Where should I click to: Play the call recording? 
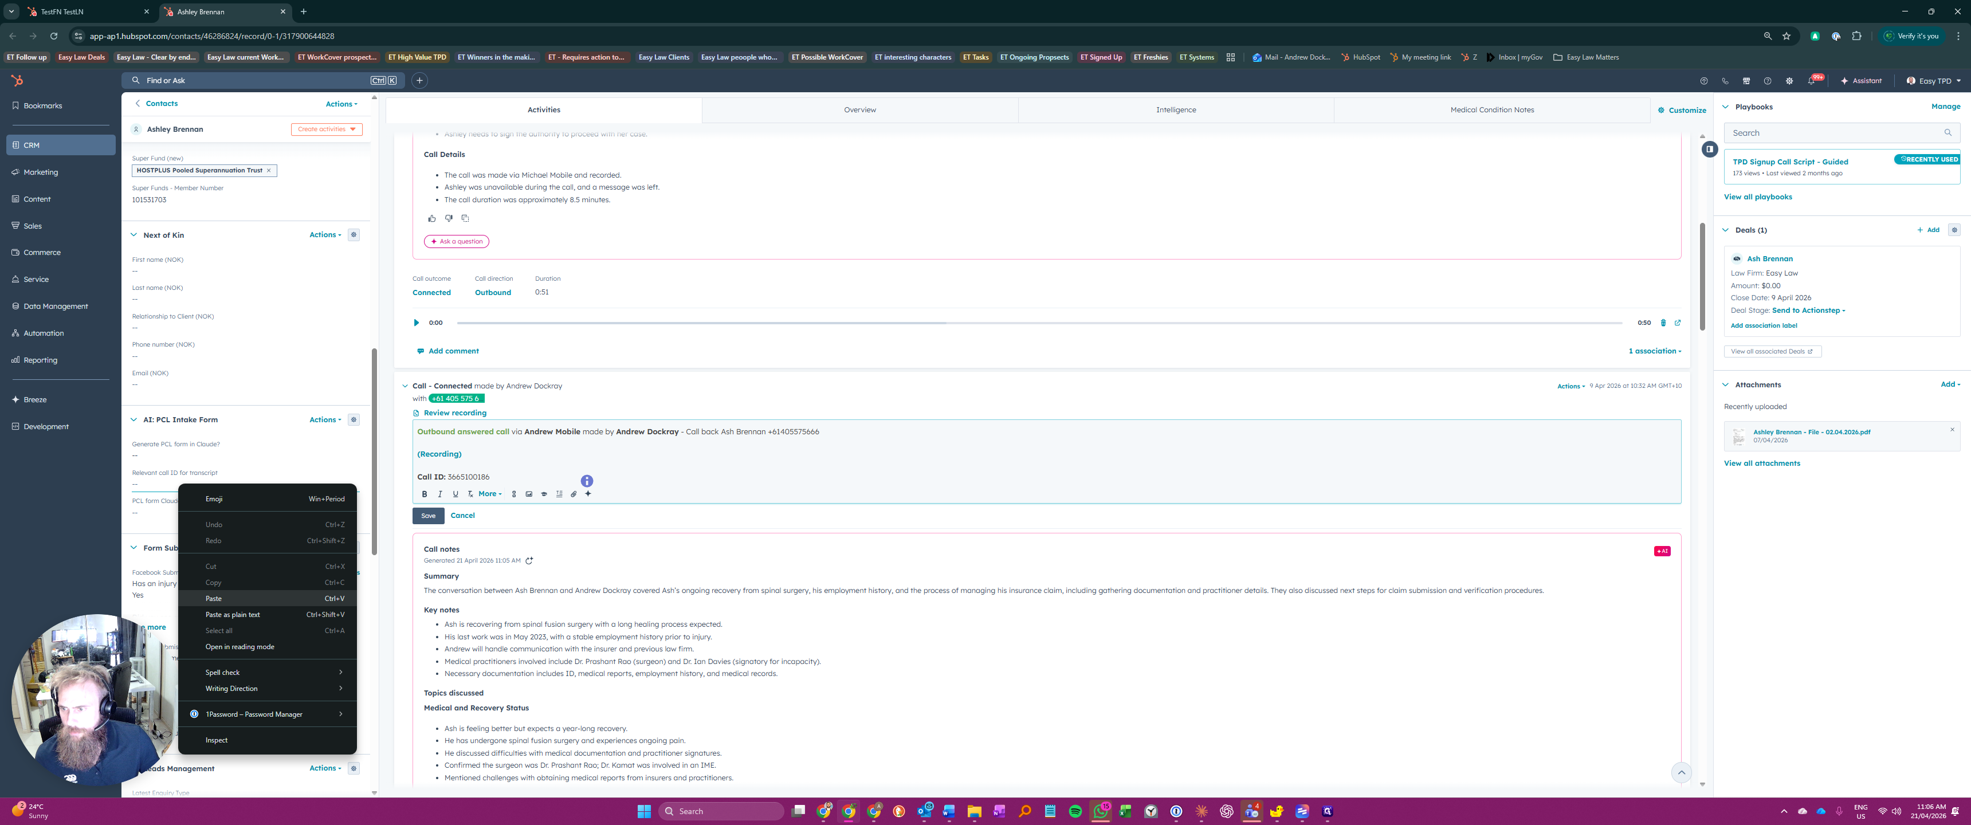point(416,323)
